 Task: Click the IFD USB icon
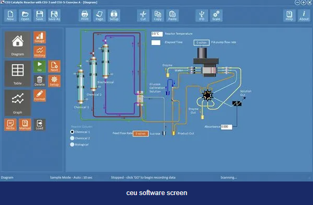point(202,15)
